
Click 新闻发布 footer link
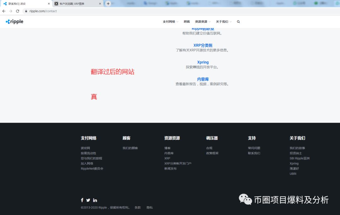tap(170, 168)
